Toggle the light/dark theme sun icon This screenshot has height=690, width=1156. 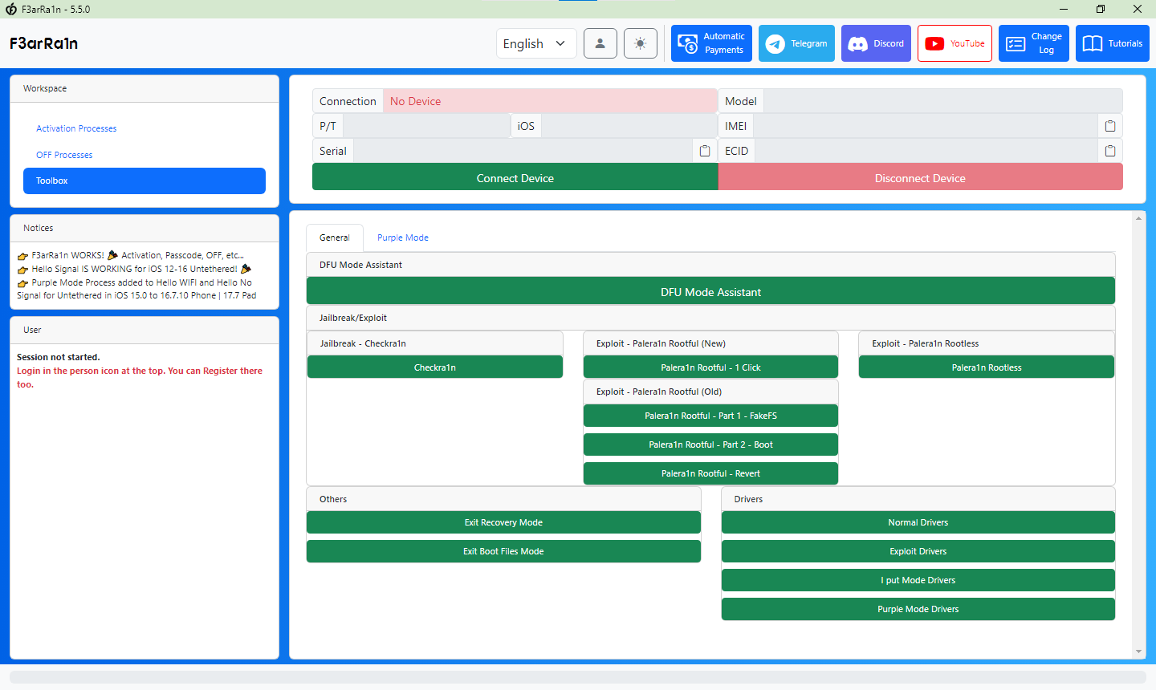640,43
